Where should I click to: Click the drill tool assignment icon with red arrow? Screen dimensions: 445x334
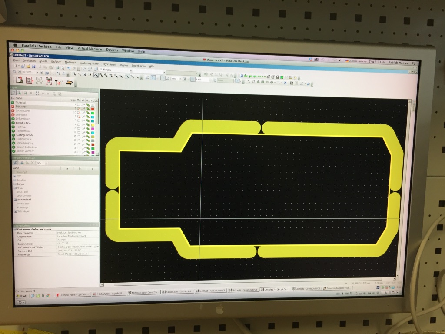[59, 82]
